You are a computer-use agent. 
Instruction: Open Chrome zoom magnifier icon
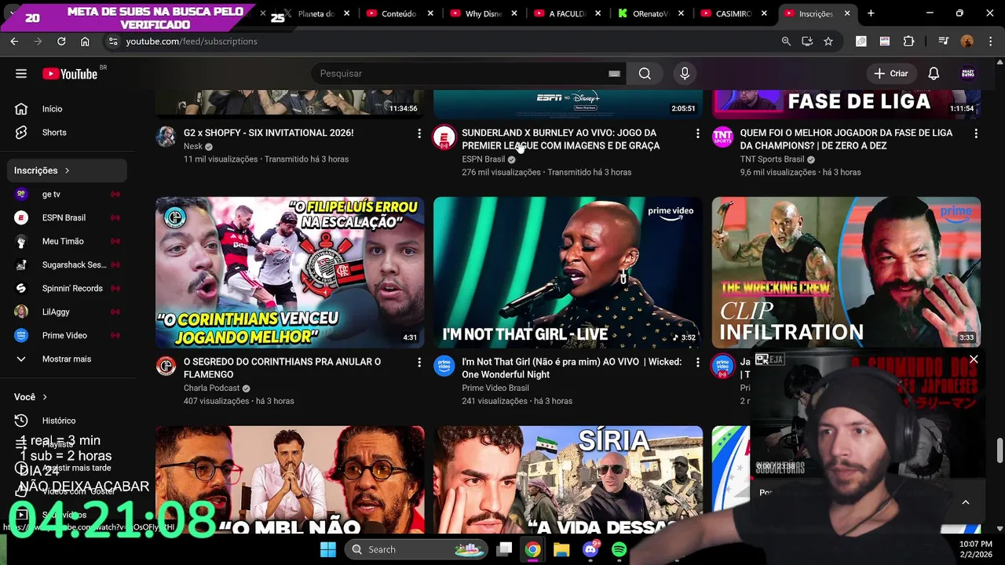[786, 42]
